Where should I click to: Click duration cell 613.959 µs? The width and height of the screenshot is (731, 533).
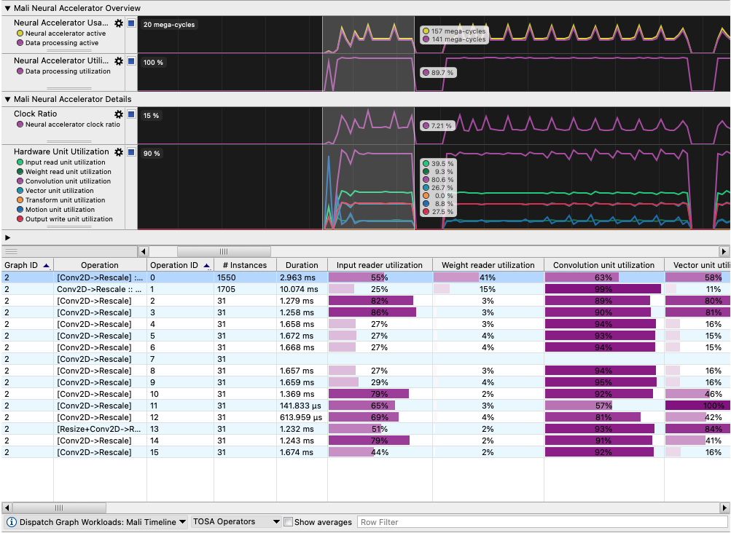[x=302, y=417]
